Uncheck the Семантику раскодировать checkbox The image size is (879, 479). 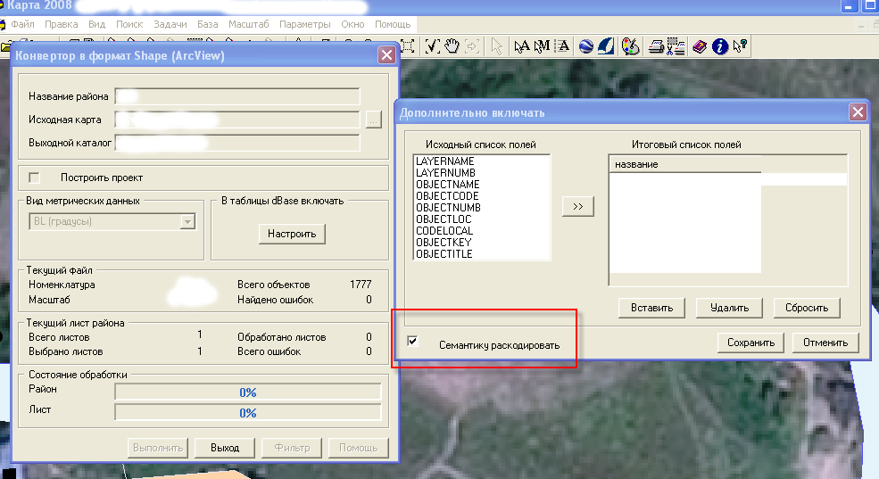pyautogui.click(x=412, y=341)
